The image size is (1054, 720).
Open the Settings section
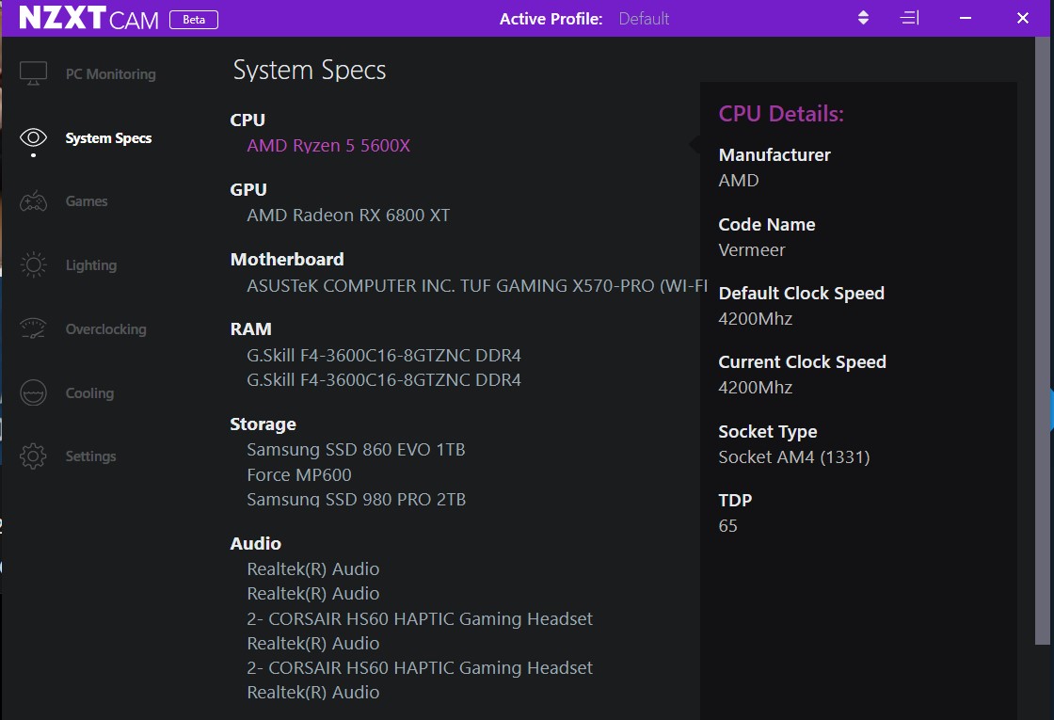90,456
